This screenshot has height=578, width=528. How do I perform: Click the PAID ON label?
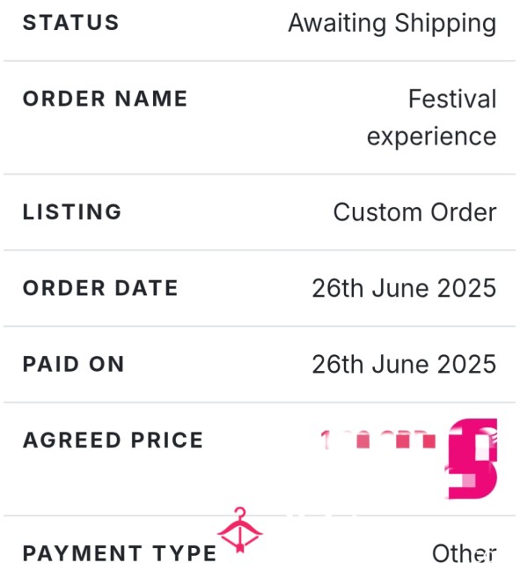pos(73,364)
